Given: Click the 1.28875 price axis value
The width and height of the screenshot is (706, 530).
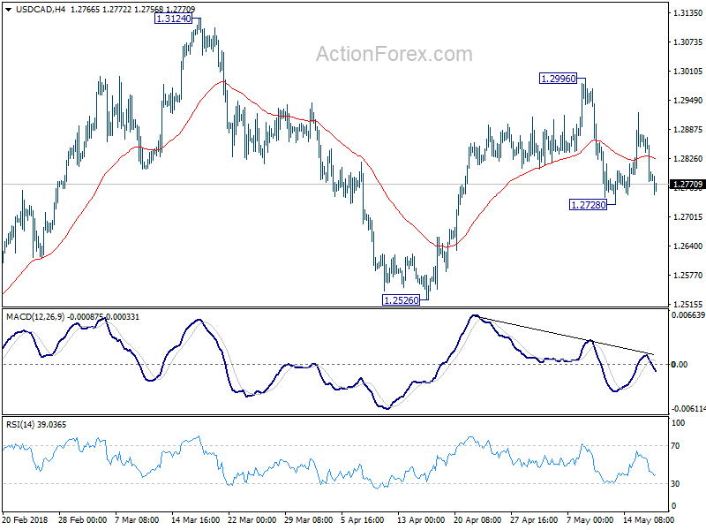Looking at the screenshot, I should point(687,129).
